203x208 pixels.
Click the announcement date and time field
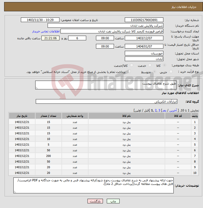(x=40, y=20)
